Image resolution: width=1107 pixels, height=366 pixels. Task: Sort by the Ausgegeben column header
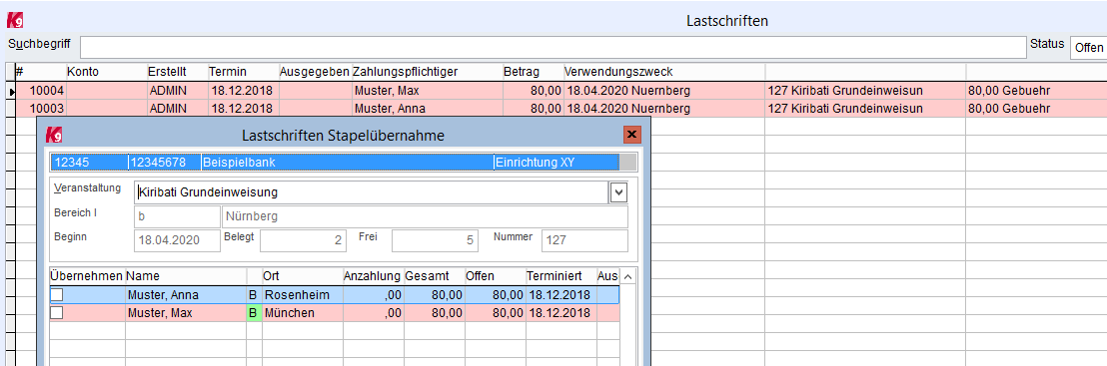[315, 71]
